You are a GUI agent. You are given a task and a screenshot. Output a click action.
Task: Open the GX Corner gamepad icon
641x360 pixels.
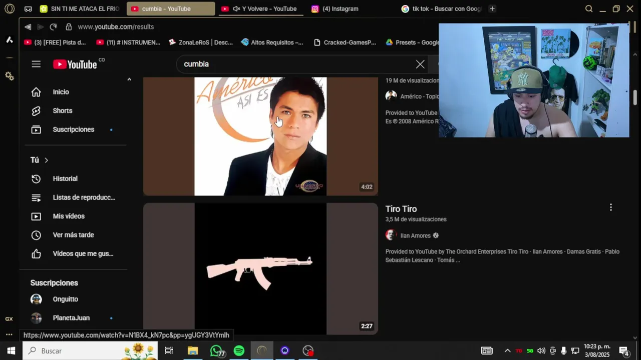coord(28,9)
